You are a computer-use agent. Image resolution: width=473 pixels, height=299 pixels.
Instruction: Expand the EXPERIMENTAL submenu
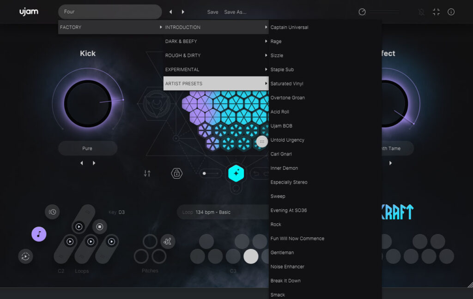pyautogui.click(x=216, y=69)
